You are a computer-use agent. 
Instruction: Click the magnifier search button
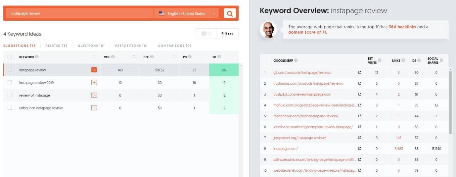click(x=229, y=13)
